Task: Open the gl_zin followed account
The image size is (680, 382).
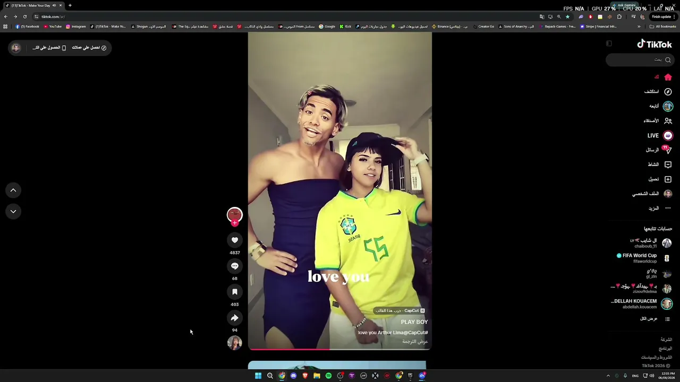Action: (658, 273)
